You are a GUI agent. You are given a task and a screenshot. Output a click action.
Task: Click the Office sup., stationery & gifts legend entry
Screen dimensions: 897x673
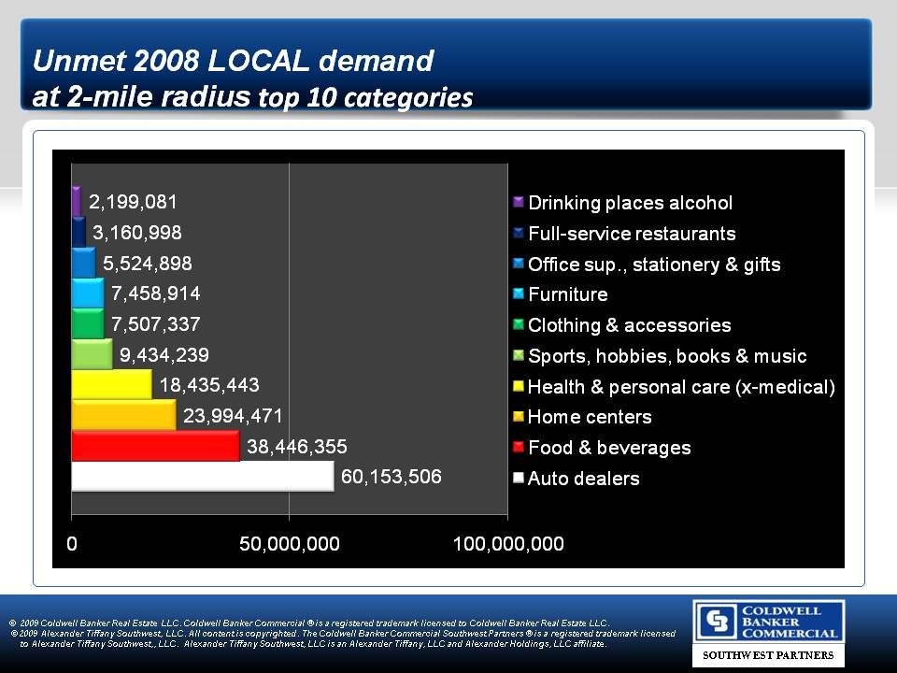(x=654, y=265)
